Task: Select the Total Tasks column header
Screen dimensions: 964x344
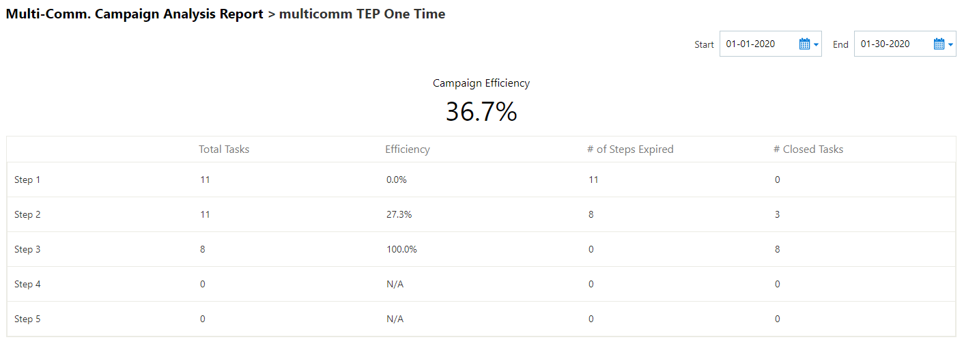Action: [x=224, y=149]
